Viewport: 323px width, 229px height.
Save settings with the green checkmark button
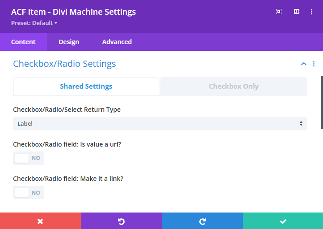283,221
